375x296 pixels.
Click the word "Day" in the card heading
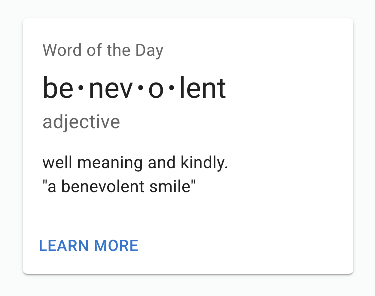(x=149, y=51)
